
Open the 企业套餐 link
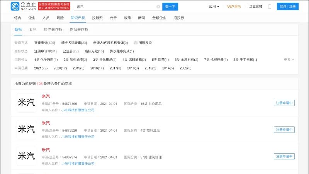[x=256, y=7]
